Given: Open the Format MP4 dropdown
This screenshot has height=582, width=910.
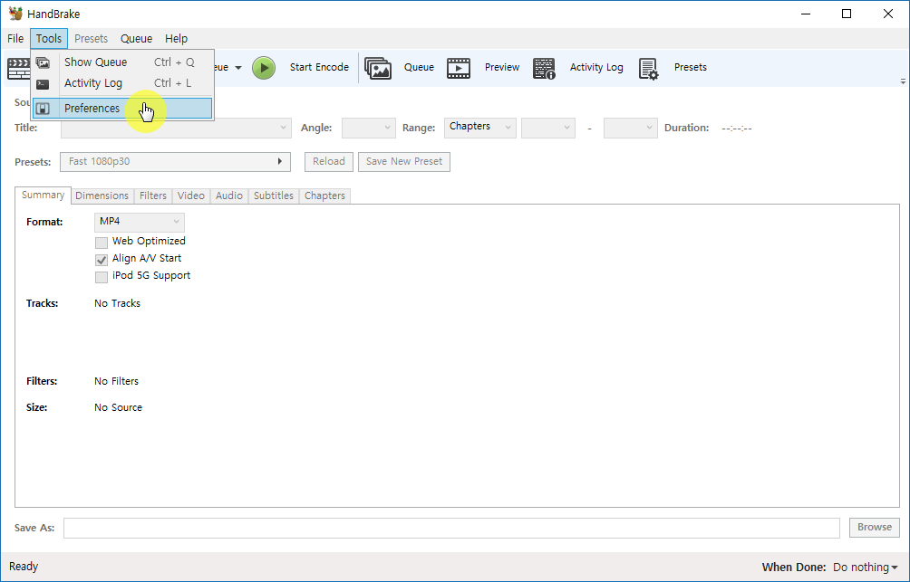Looking at the screenshot, I should [140, 222].
